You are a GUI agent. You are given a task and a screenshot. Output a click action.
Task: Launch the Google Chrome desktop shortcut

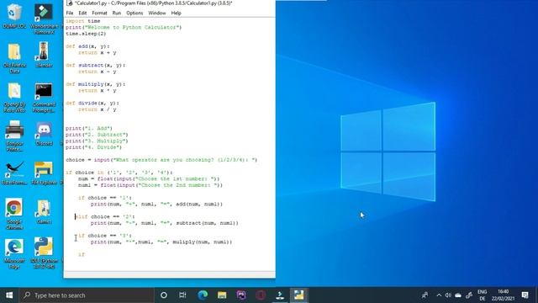point(14,213)
